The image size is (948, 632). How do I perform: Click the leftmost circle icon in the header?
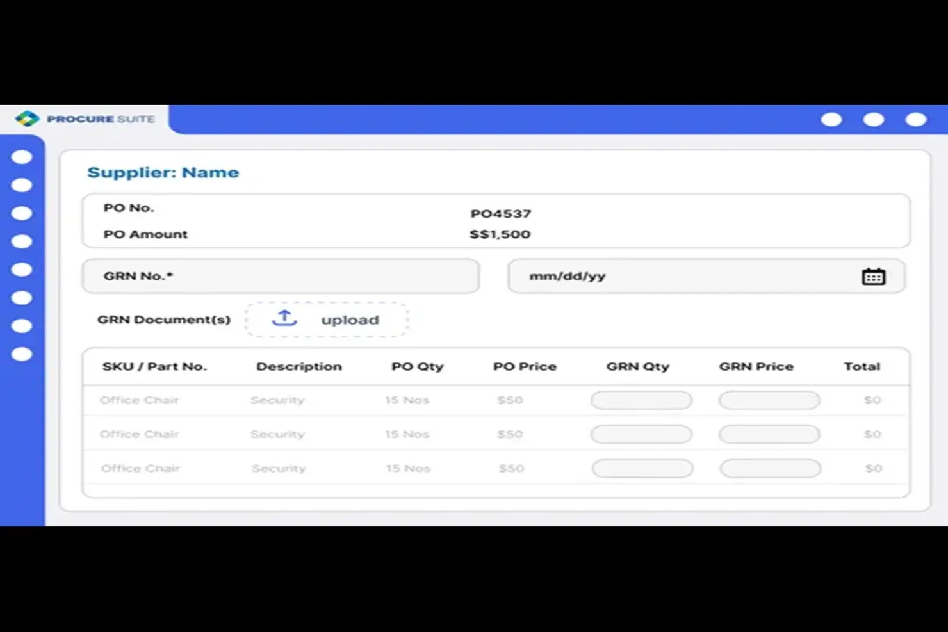coord(831,119)
